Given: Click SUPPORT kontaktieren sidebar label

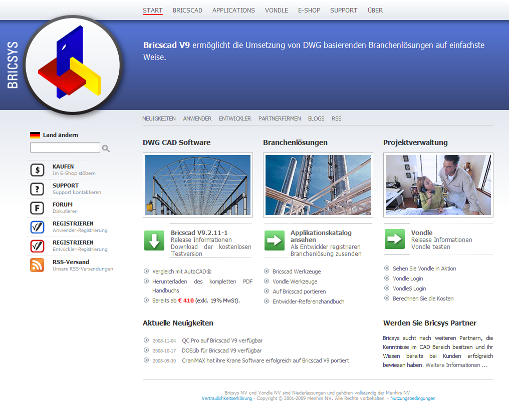Looking at the screenshot, I should point(77,189).
